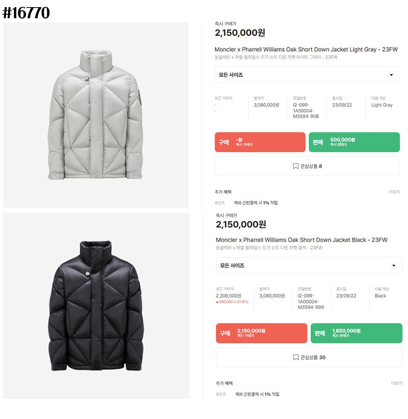Viewport: 408px width, 419px height.
Task: Click the Light Gray jacket product title
Action: pyautogui.click(x=306, y=49)
